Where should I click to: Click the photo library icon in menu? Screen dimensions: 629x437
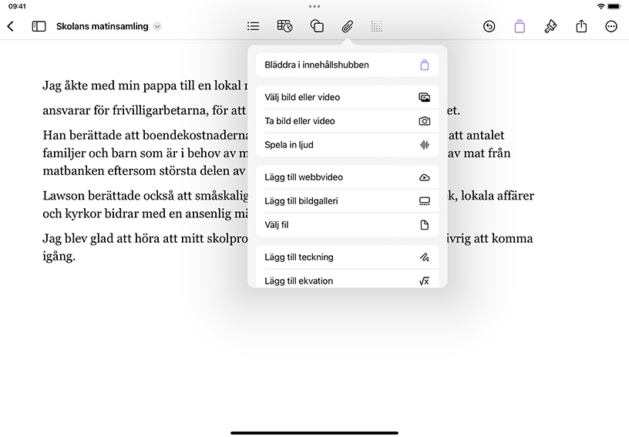point(425,97)
